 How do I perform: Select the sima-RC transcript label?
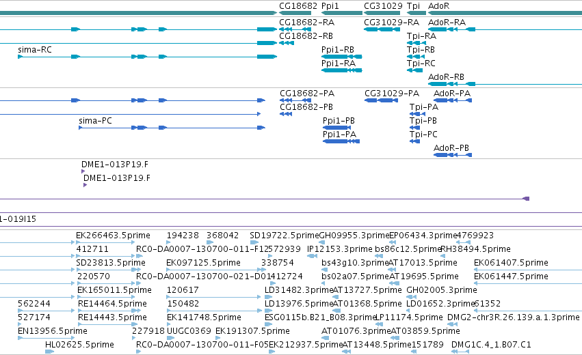click(34, 50)
